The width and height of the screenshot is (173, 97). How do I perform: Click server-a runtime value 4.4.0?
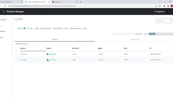pos(74,54)
